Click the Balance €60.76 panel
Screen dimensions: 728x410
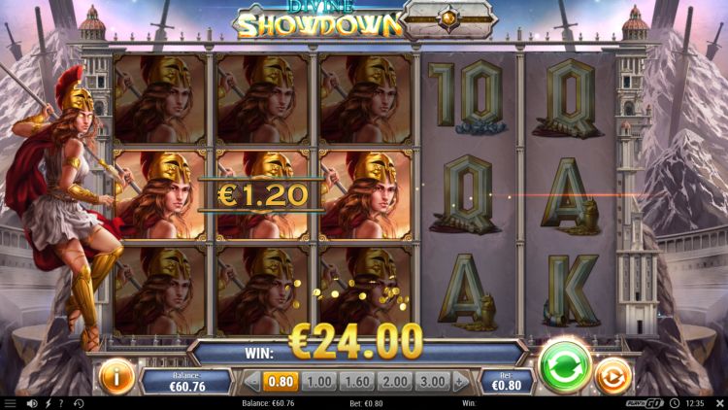(x=186, y=382)
